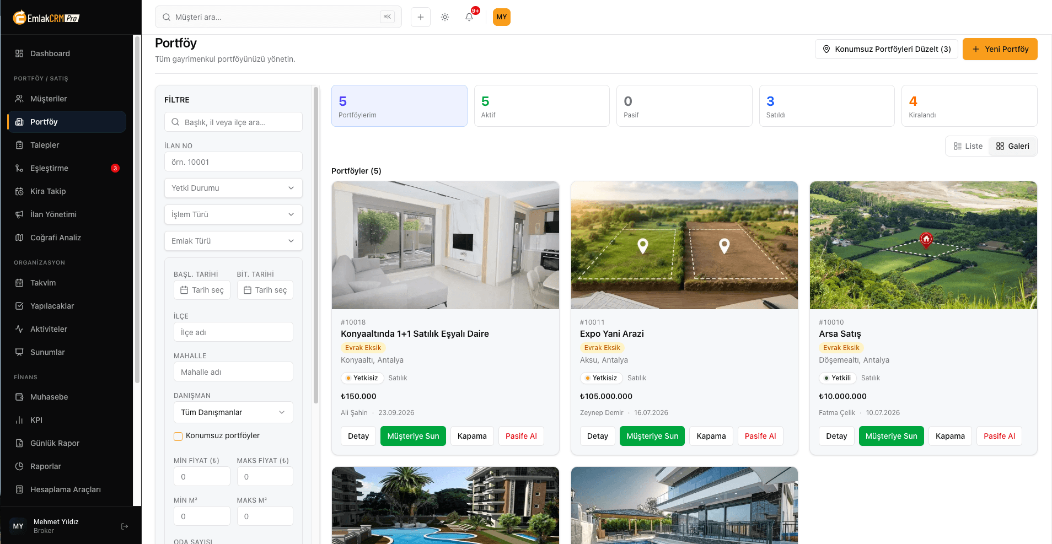Click the filter panel vertical scrollbar
This screenshot has width=1052, height=544.
tap(316, 245)
